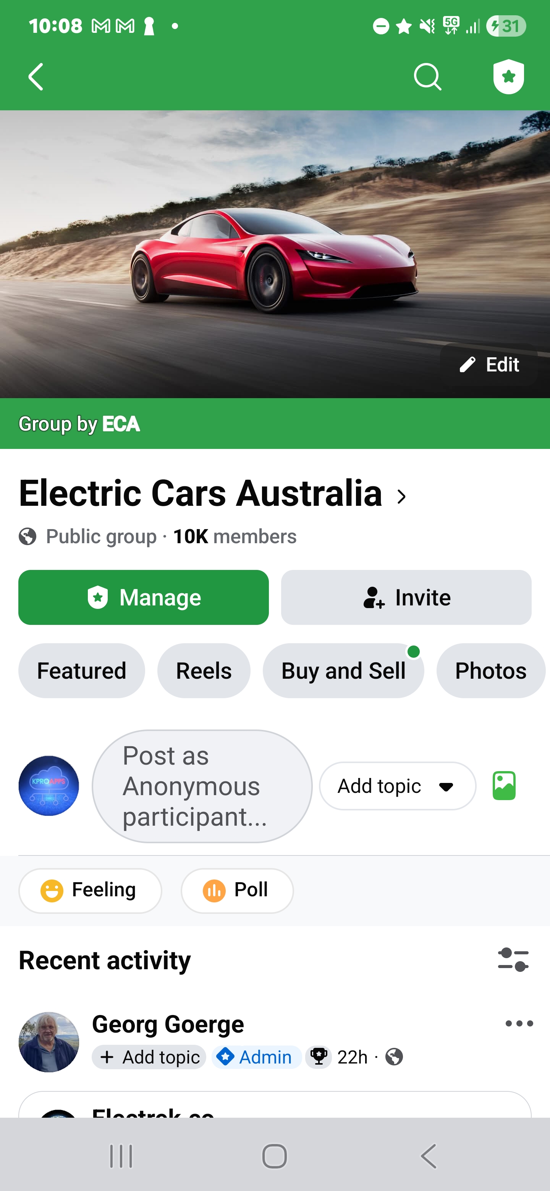Open the Buy and Sell tab
This screenshot has height=1191, width=550.
343,671
